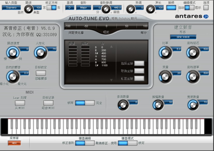Image resolution: width=214 pixels, height=151 pixels.
Task: Click the 比率 vibrato rate knob
Action: [165, 53]
